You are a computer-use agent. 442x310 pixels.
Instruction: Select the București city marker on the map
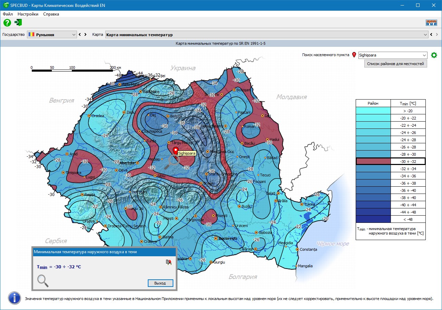[x=216, y=238]
